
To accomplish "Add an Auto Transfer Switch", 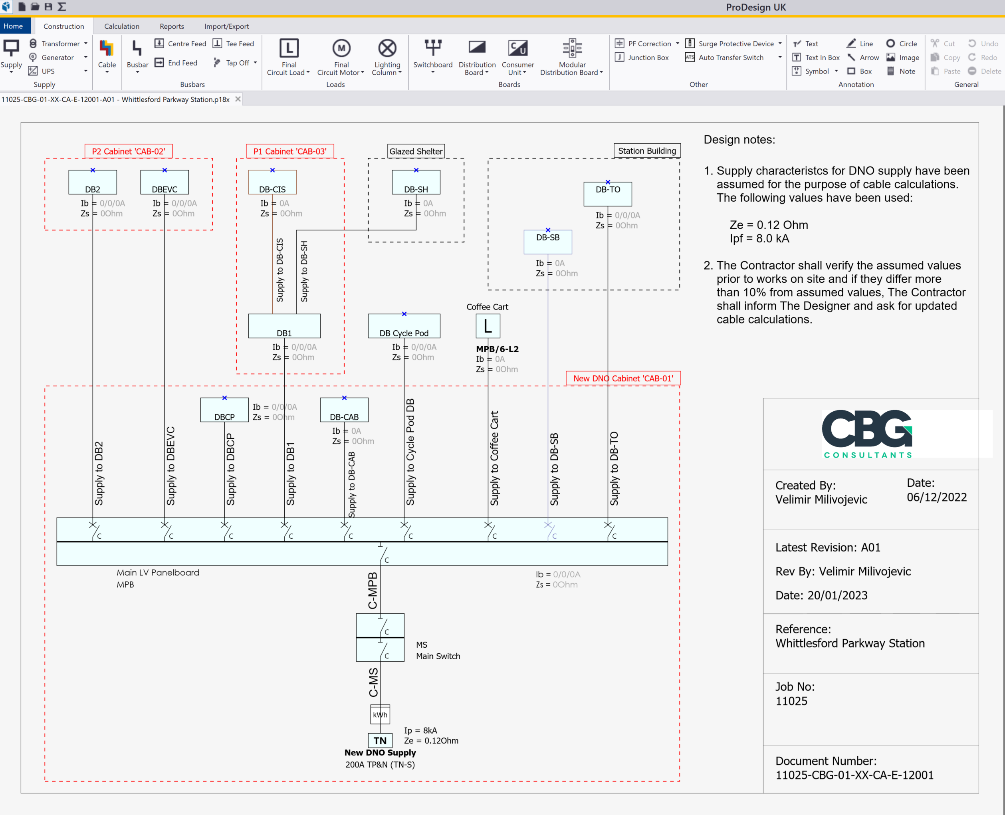I will [724, 57].
